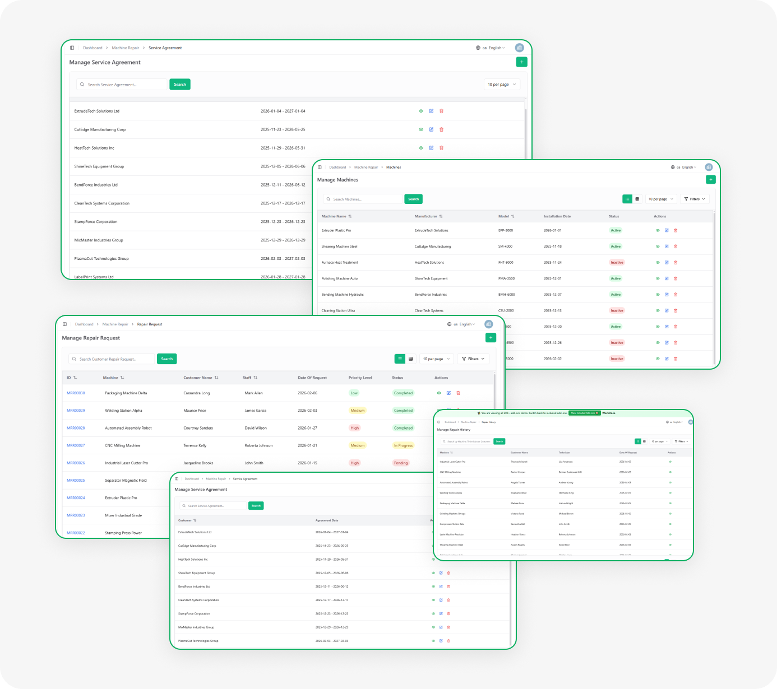Screen dimensions: 777x689
Task: Open the view icon for repair request MRR00030
Action: tap(439, 393)
